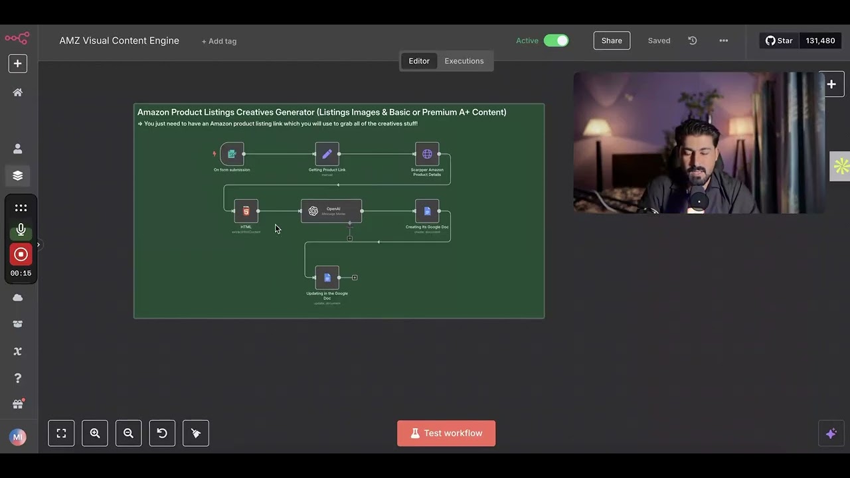The width and height of the screenshot is (850, 478).
Task: Mute the recorder microphone
Action: coord(21,230)
